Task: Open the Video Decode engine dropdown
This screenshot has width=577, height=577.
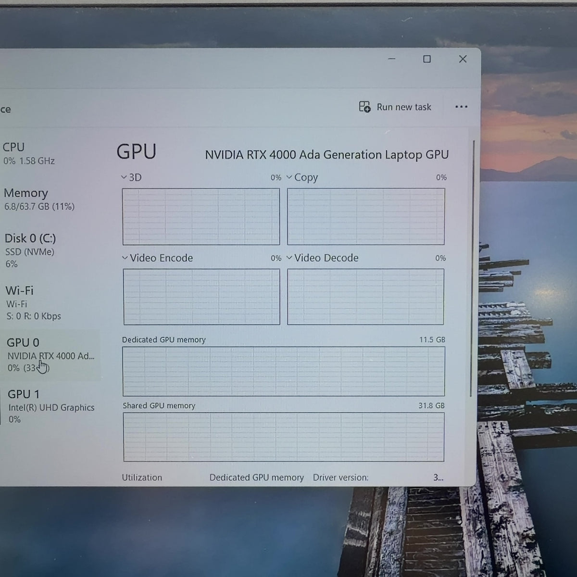Action: [289, 258]
